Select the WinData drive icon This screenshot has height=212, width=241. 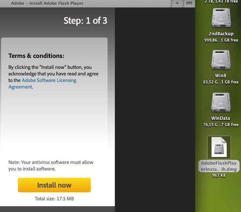(x=221, y=103)
